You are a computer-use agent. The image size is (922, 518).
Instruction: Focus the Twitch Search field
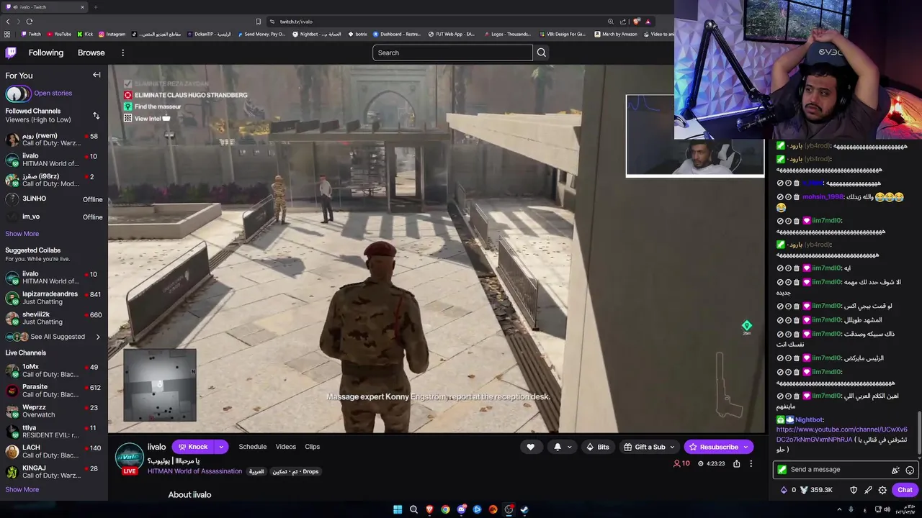click(x=452, y=53)
